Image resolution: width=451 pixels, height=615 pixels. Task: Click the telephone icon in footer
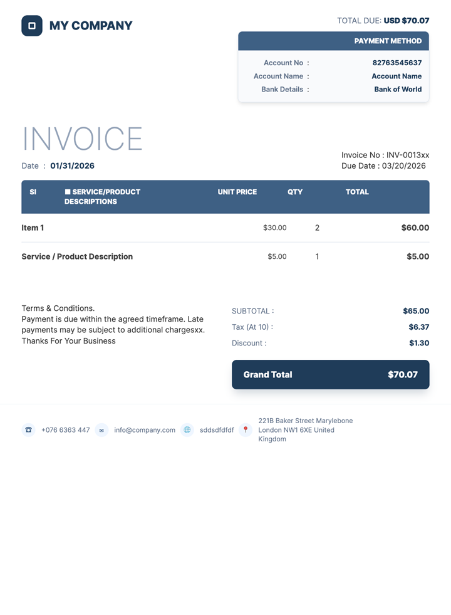(x=28, y=430)
